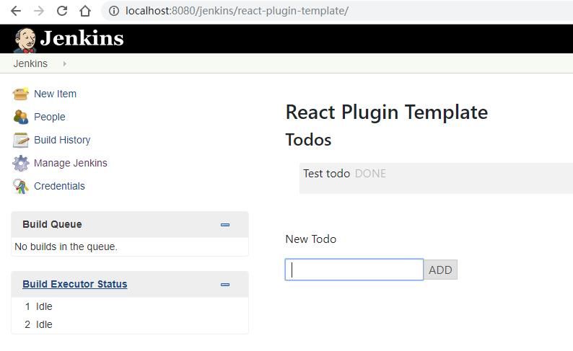The width and height of the screenshot is (573, 351).
Task: Open Build Executor Status link
Action: tap(74, 284)
